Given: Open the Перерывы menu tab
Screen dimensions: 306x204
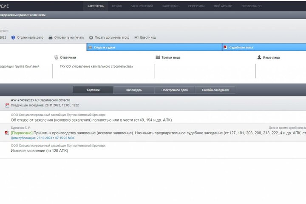Looking at the screenshot, I should (x=196, y=6).
